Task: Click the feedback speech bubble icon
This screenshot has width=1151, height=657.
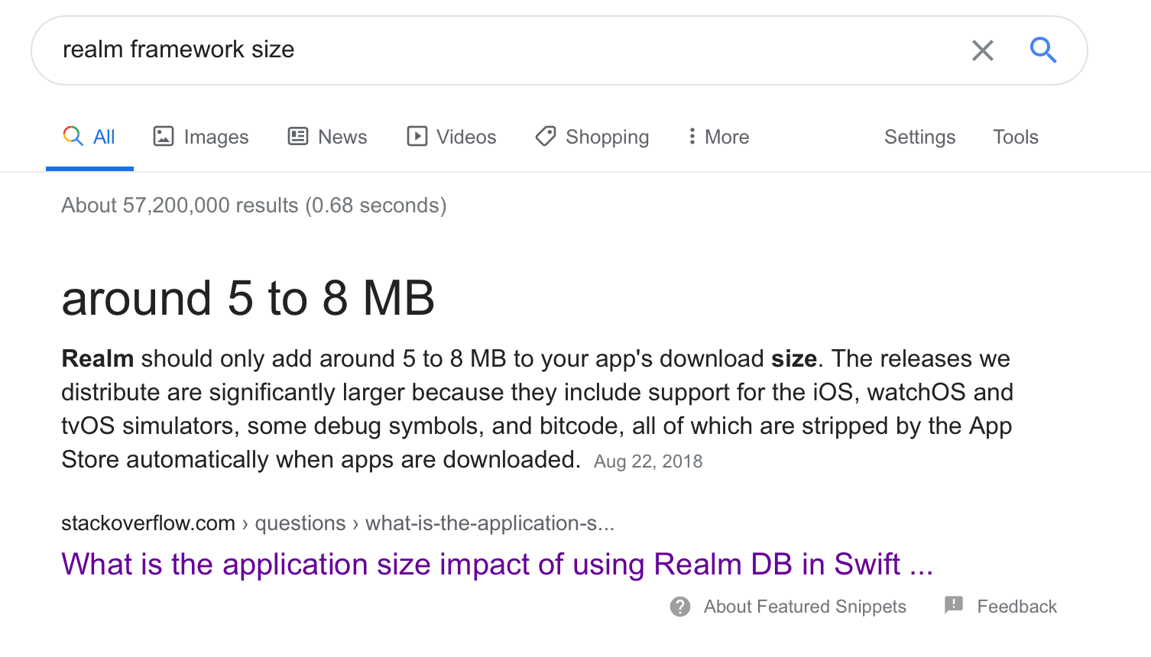Action: click(954, 605)
